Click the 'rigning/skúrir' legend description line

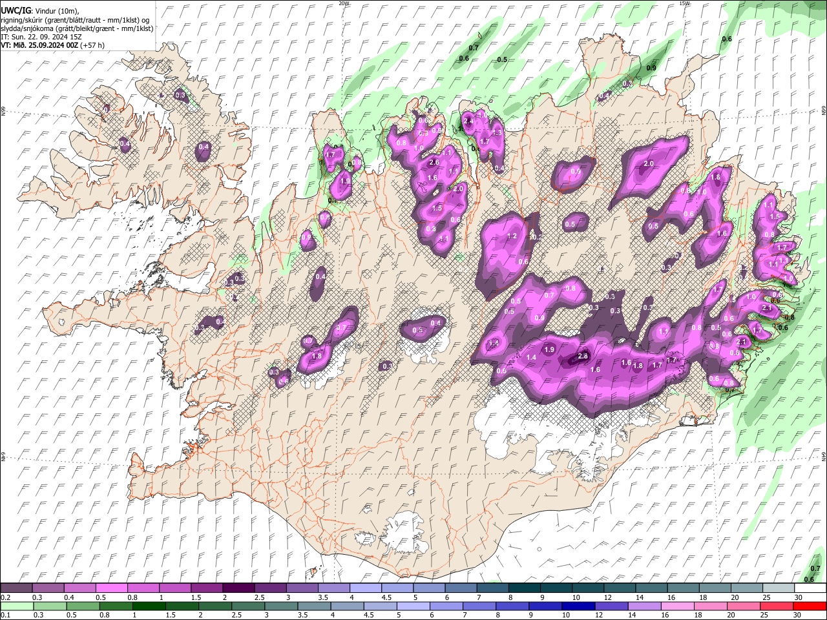[75, 20]
